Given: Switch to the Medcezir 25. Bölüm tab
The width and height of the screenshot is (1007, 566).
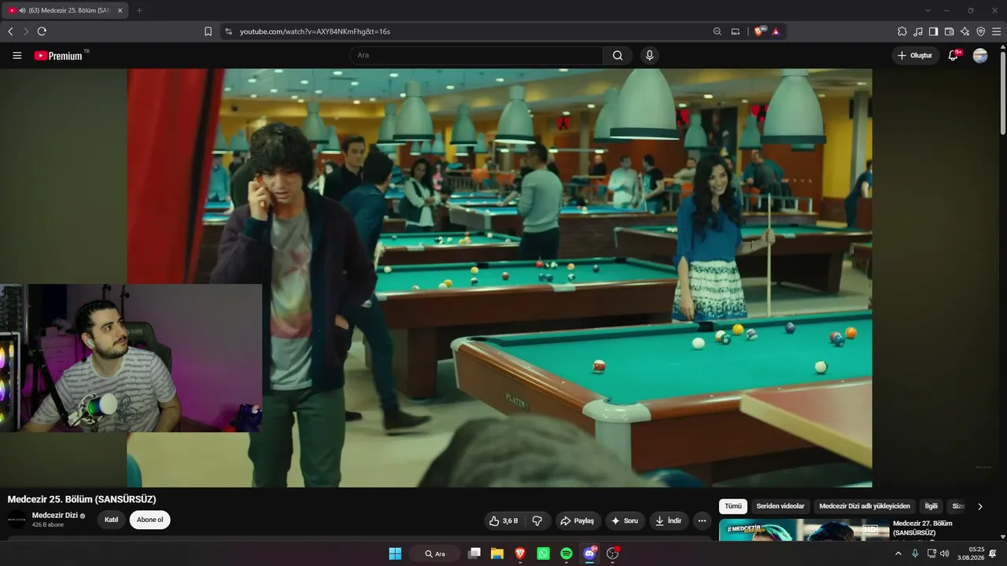Looking at the screenshot, I should pyautogui.click(x=65, y=10).
